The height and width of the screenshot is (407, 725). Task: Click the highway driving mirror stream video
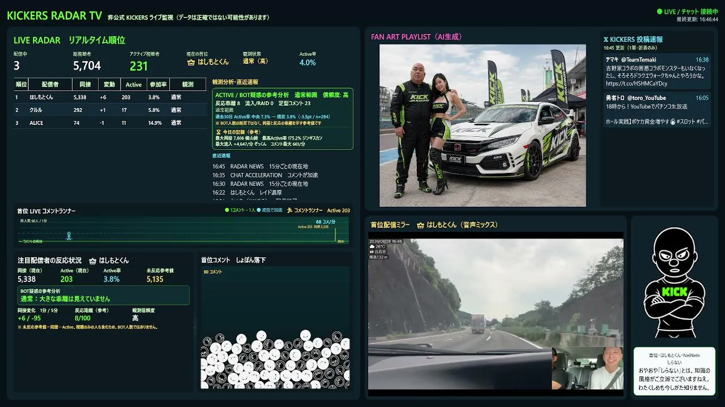(496, 314)
